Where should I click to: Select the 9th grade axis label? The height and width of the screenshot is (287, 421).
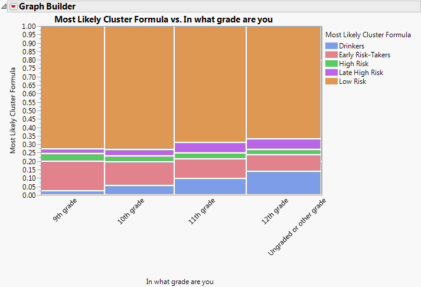click(x=66, y=210)
